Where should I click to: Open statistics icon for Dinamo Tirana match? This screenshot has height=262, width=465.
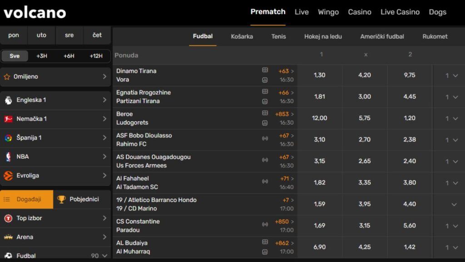click(265, 80)
